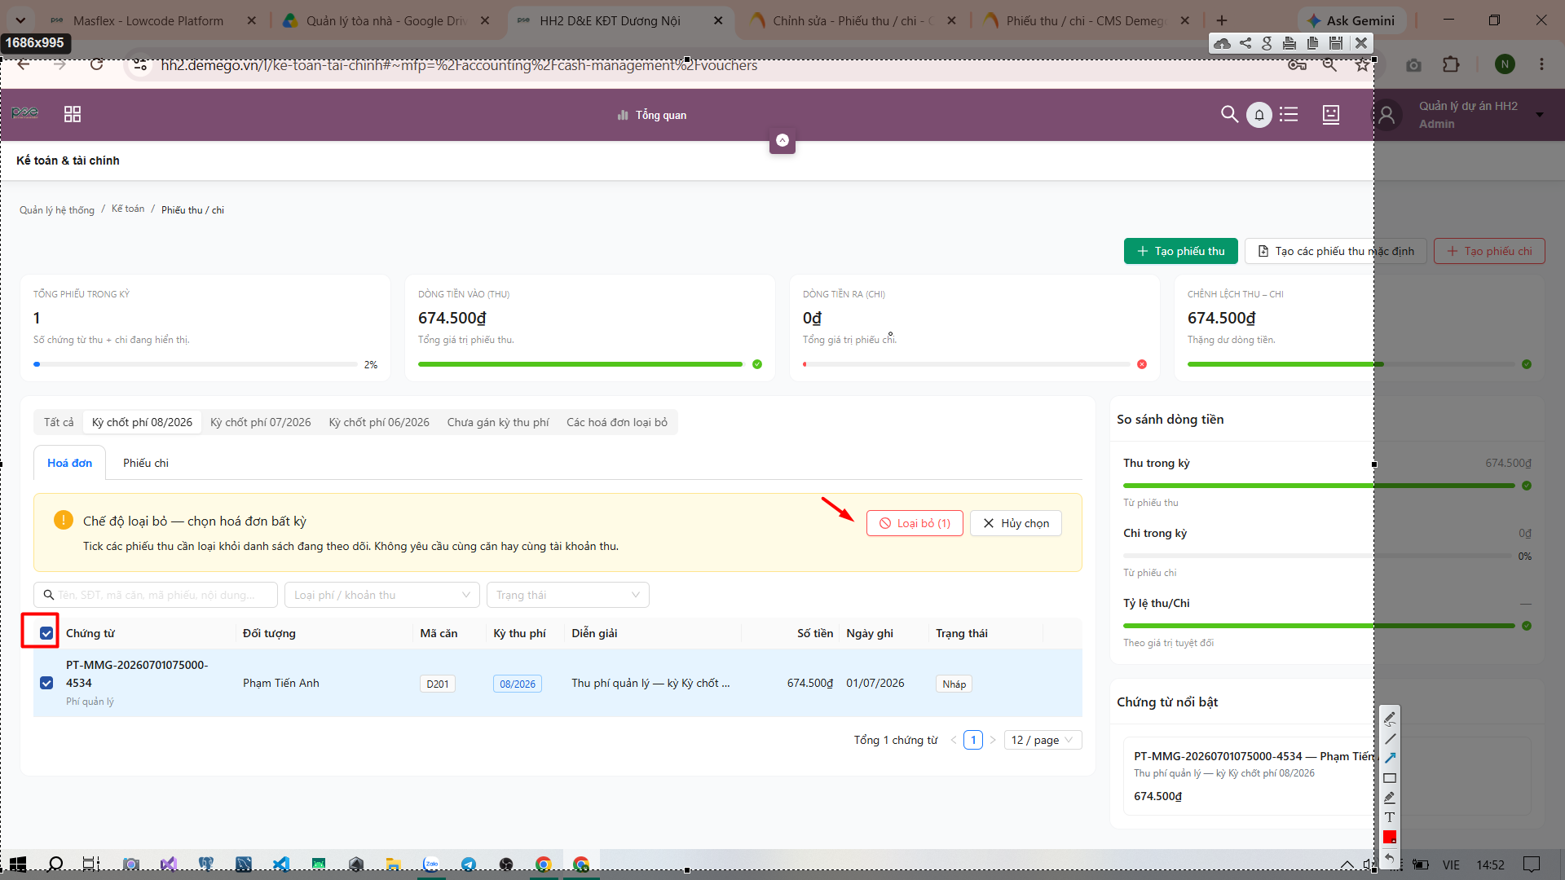Click the browser address bar URL
Screen dimensions: 1565x880
point(459,65)
